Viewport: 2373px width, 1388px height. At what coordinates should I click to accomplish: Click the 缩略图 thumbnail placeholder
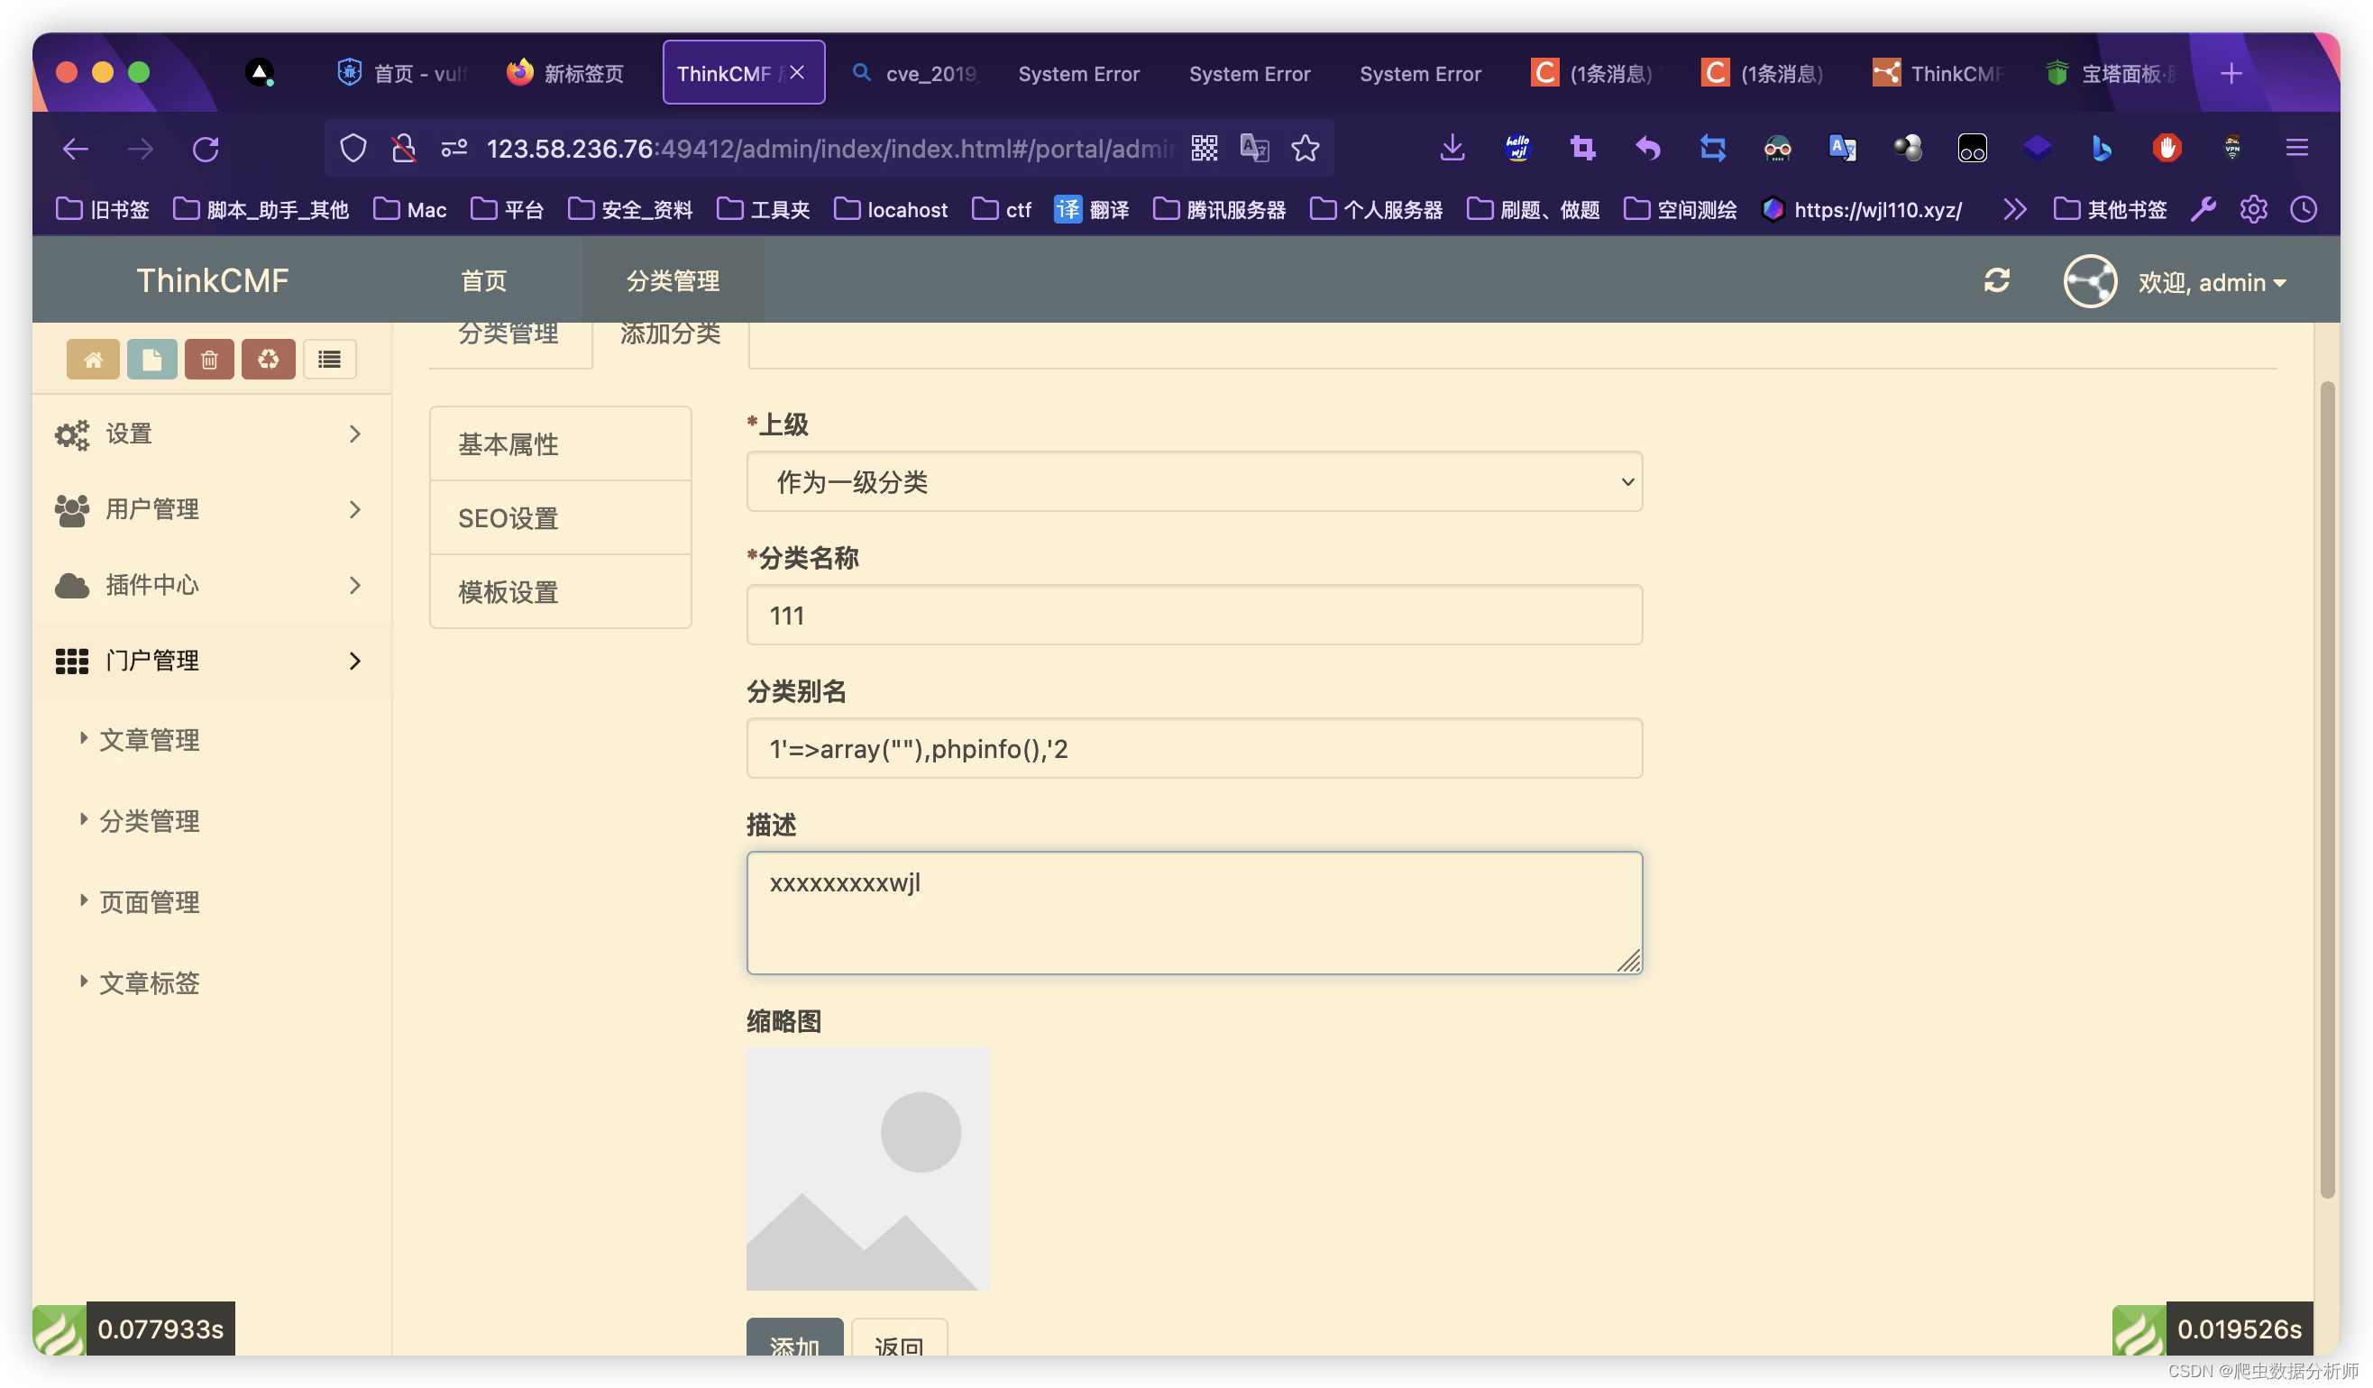pyautogui.click(x=867, y=1168)
